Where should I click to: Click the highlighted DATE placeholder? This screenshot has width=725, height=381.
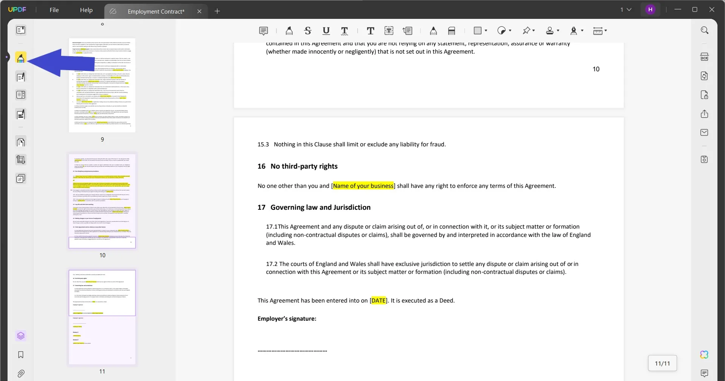click(x=378, y=301)
